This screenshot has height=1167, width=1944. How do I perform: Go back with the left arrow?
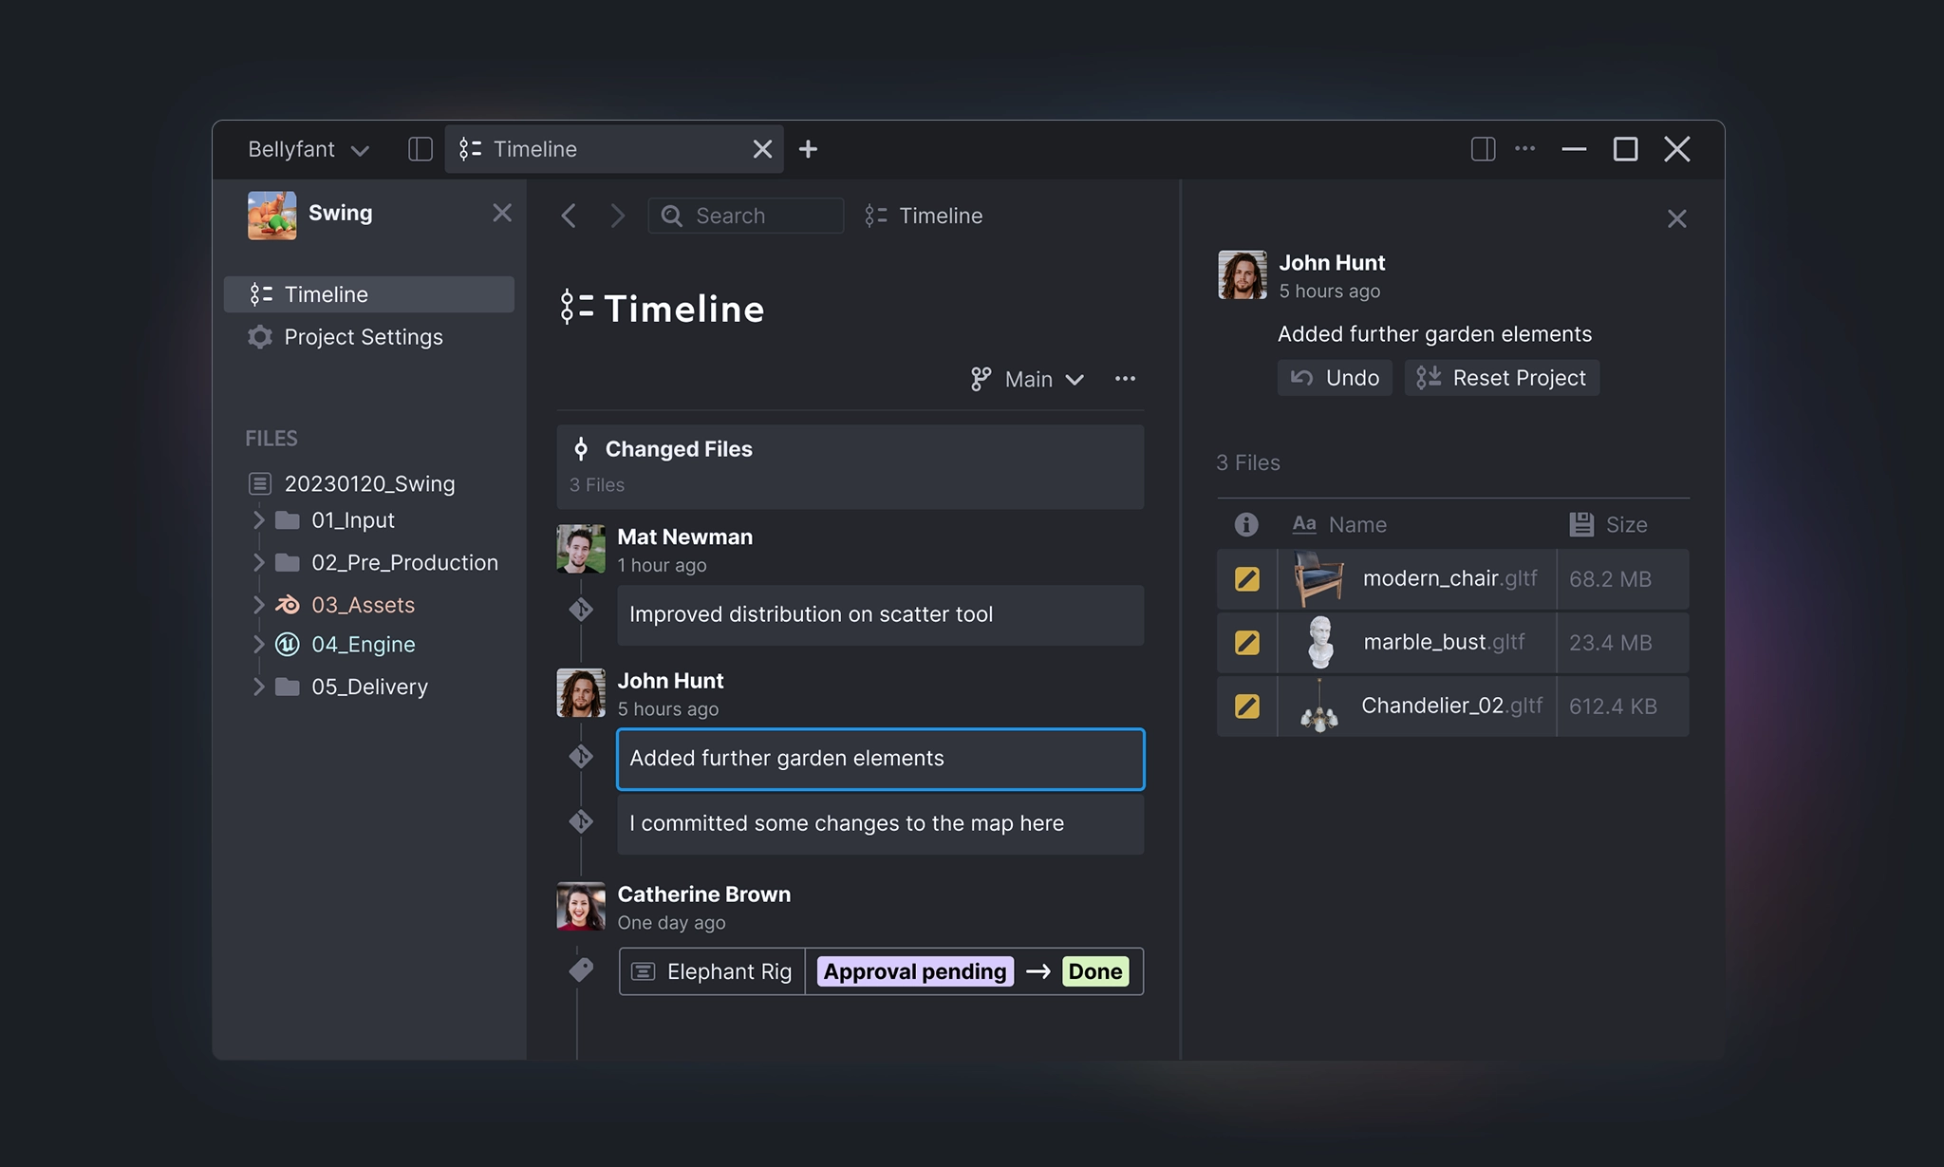point(569,216)
